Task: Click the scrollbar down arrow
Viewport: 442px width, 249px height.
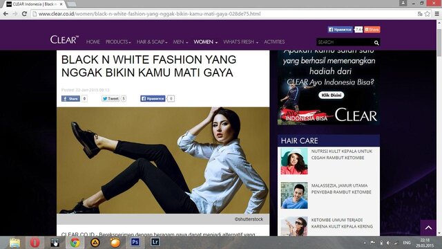Action: pyautogui.click(x=439, y=234)
